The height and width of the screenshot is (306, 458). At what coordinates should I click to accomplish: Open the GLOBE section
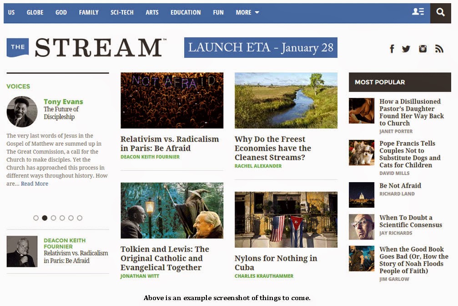35,13
